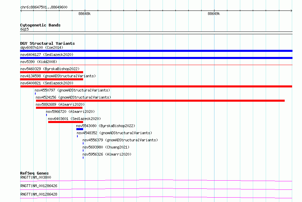The image size is (302, 202).
Task: Click the magenta track line under RNGTT|NM_001286426
Action: coord(156,189)
